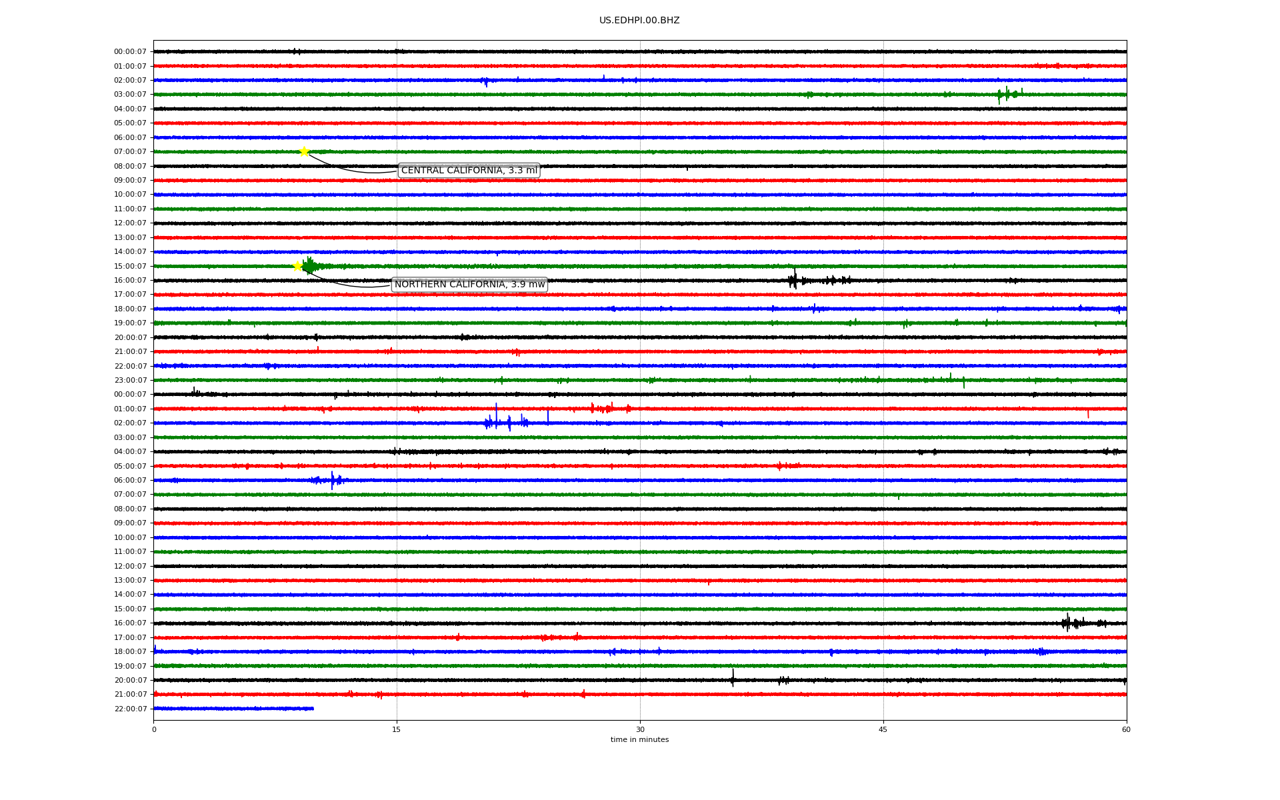Click the black burst on the first 16:00:07 trace

tap(793, 280)
